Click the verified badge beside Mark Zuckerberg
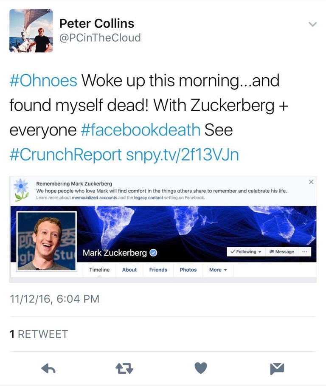Viewport: 326px width, 386px height. click(x=154, y=253)
